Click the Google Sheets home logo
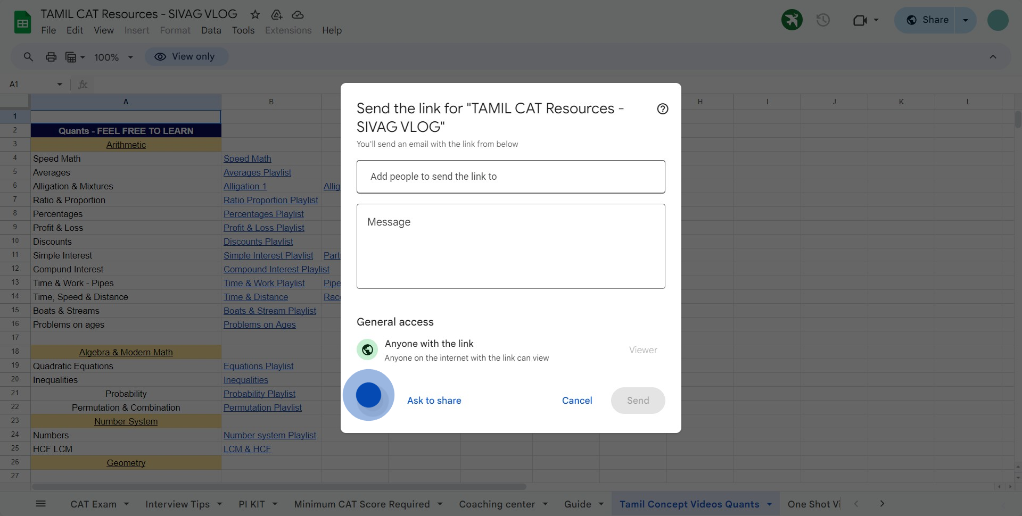This screenshot has height=516, width=1022. (x=22, y=22)
